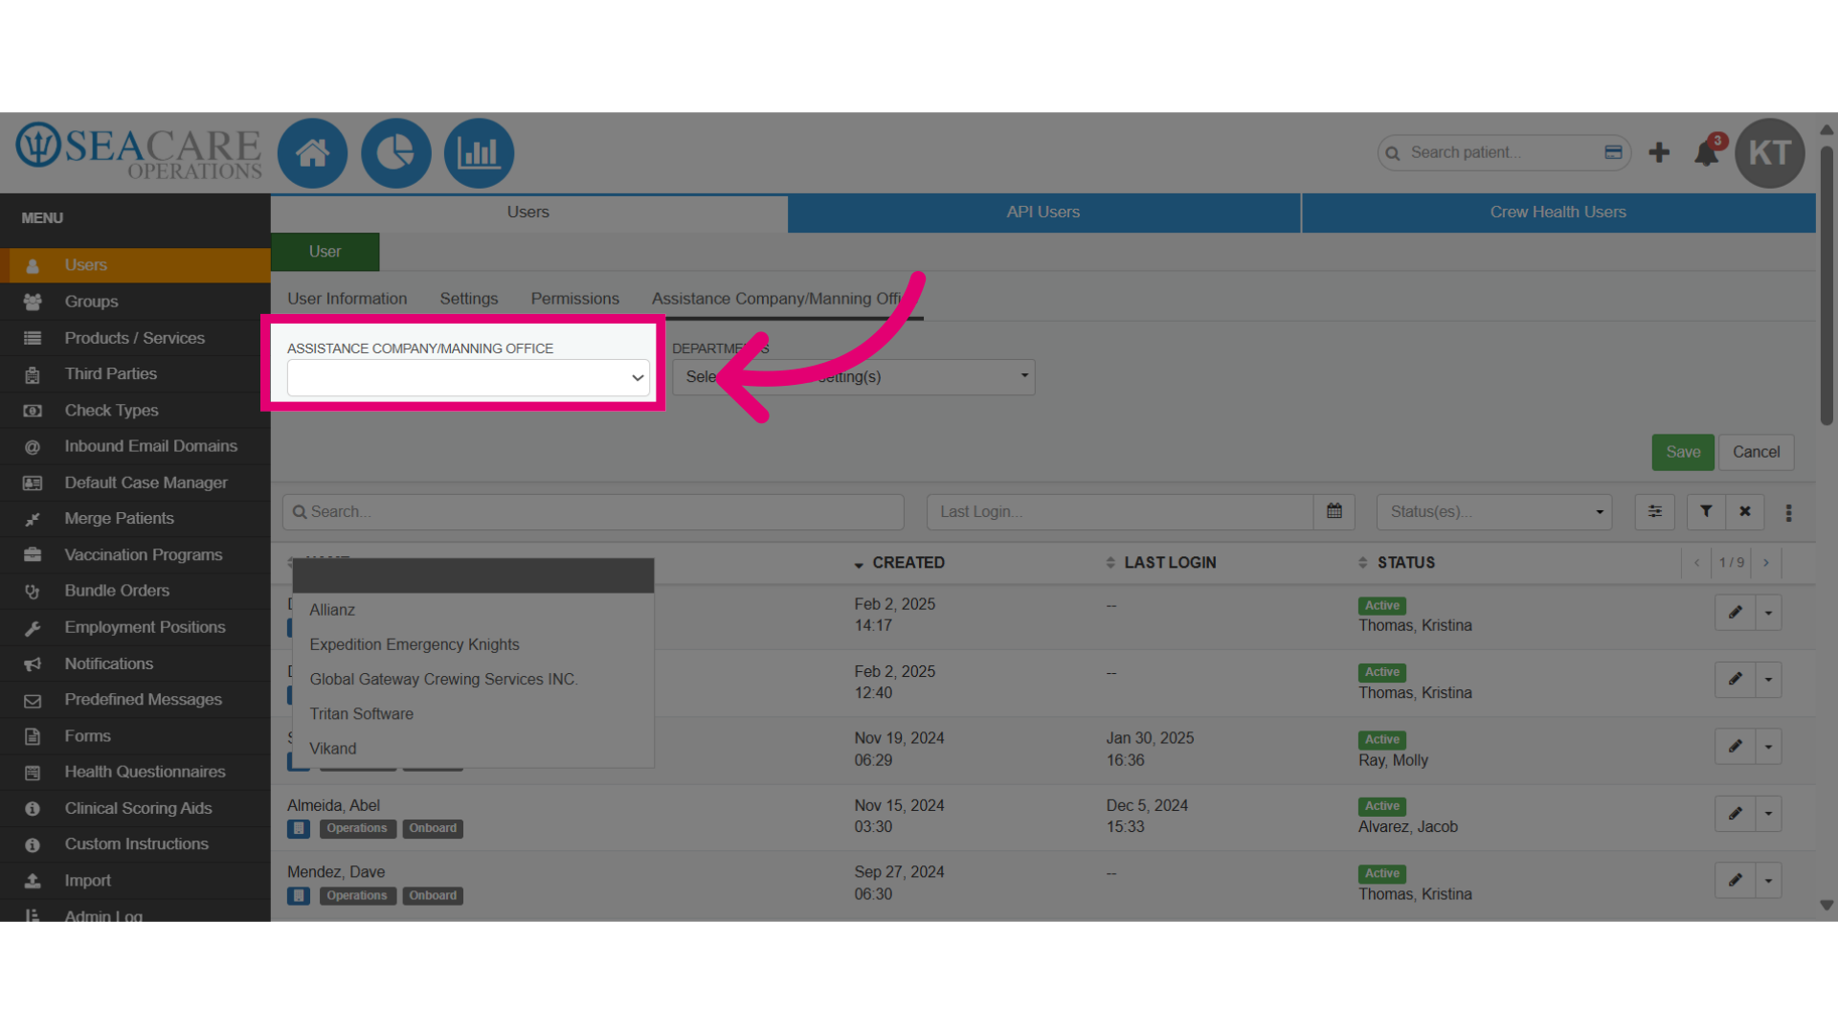Open Clinical Scoring Aids in sidebar
1838x1034 pixels.
[x=135, y=808]
